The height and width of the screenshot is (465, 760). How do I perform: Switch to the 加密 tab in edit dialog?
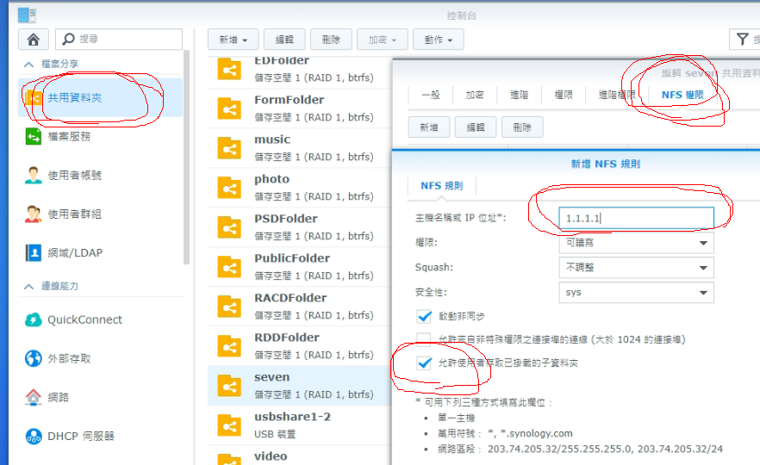(x=475, y=95)
